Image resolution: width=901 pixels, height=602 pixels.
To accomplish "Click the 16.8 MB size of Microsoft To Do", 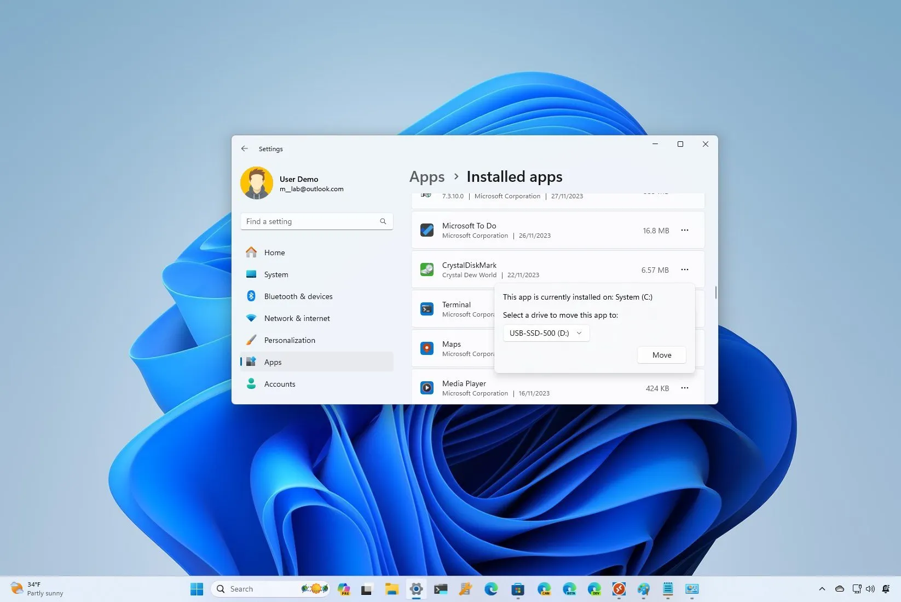I will coord(656,231).
